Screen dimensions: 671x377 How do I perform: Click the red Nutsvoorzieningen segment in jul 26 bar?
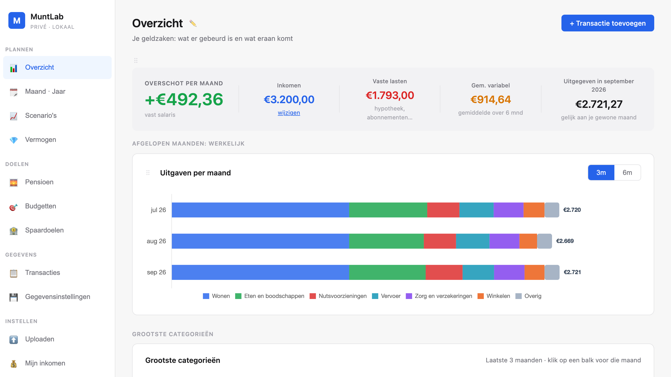[443, 210]
